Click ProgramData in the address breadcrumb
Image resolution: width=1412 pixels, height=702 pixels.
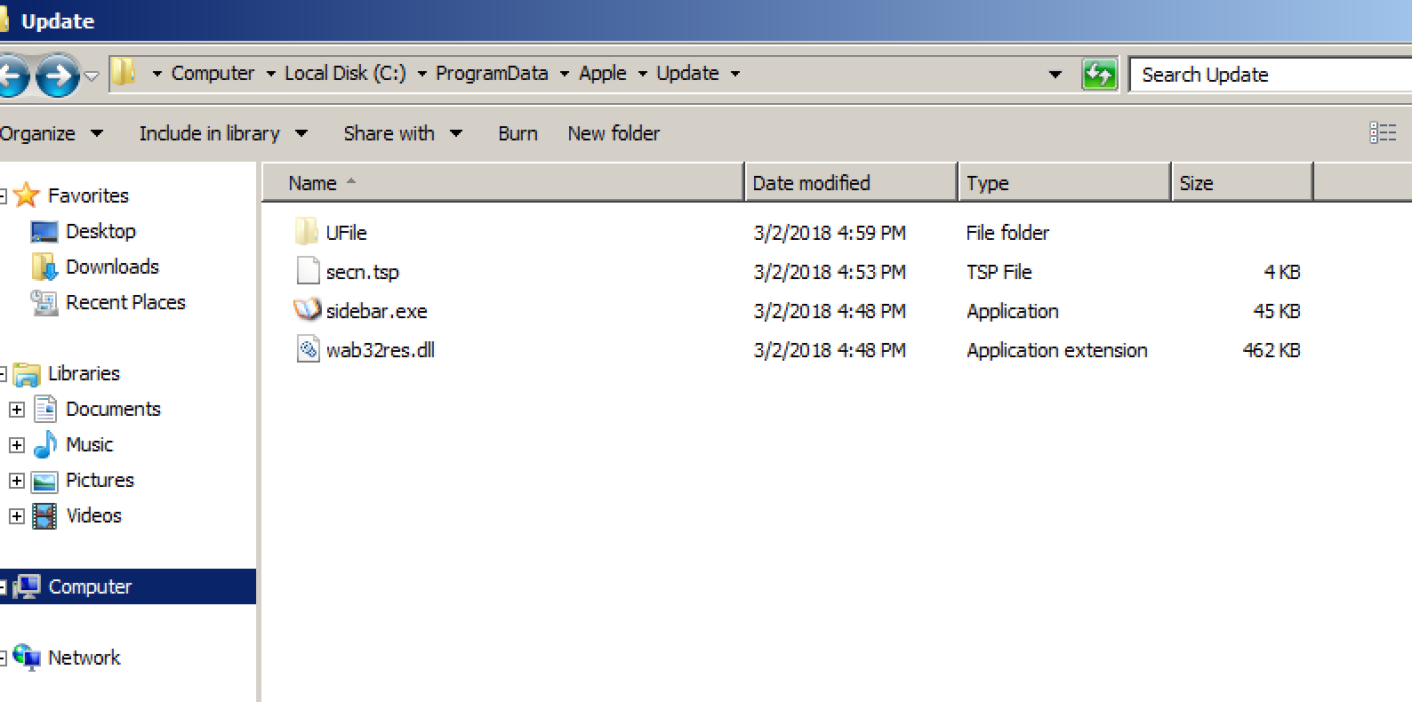(x=492, y=74)
